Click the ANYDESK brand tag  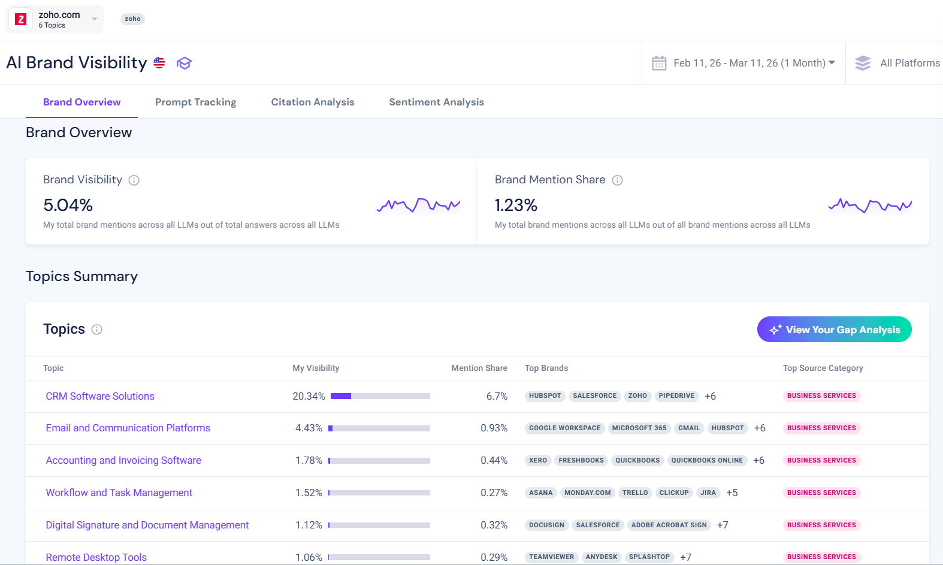602,557
